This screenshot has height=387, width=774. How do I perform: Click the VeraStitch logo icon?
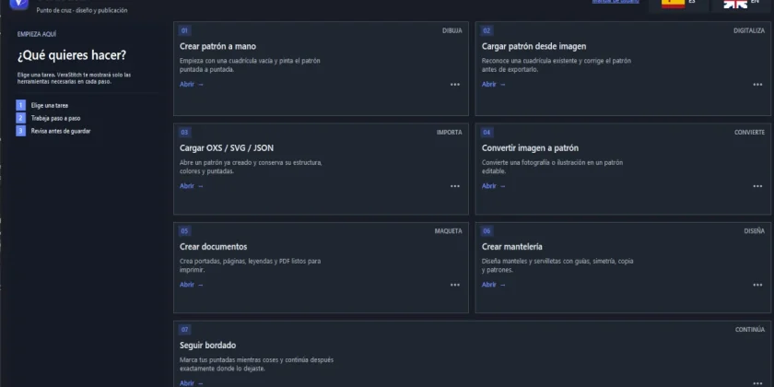coord(19,4)
